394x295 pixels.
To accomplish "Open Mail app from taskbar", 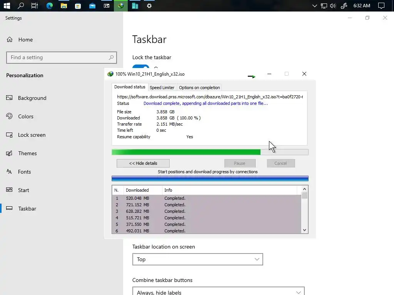I will [x=92, y=5].
